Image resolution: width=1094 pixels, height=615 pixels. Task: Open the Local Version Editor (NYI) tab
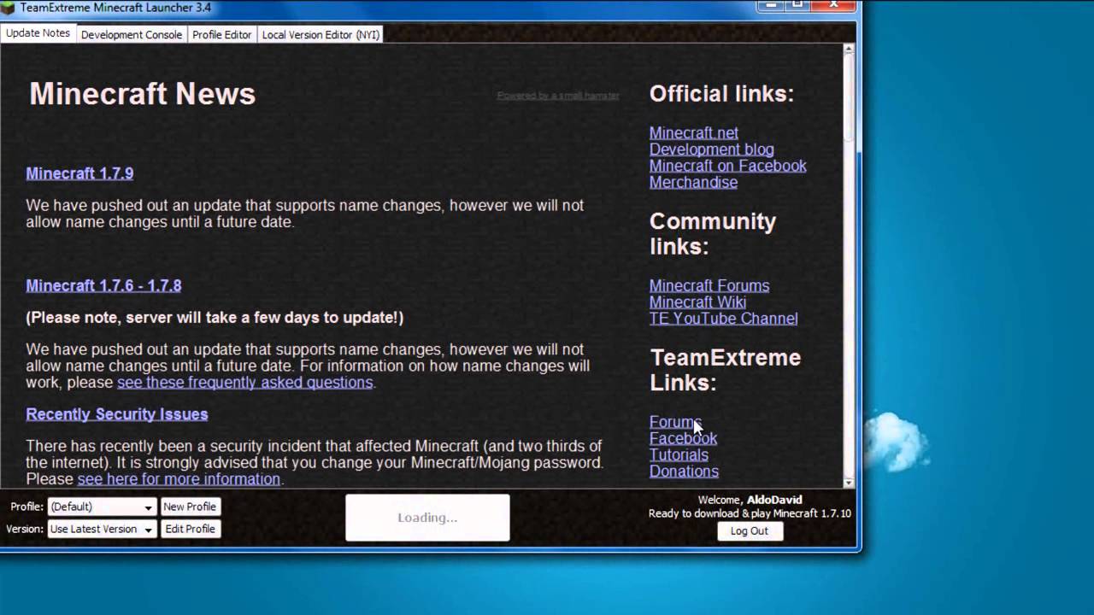pos(321,34)
